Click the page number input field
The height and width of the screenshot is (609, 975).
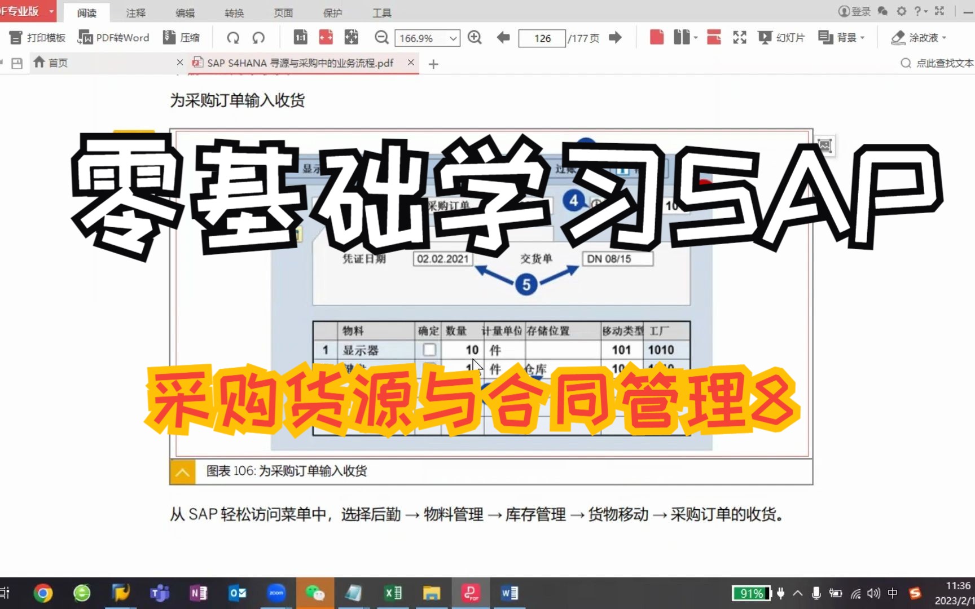tap(541, 38)
